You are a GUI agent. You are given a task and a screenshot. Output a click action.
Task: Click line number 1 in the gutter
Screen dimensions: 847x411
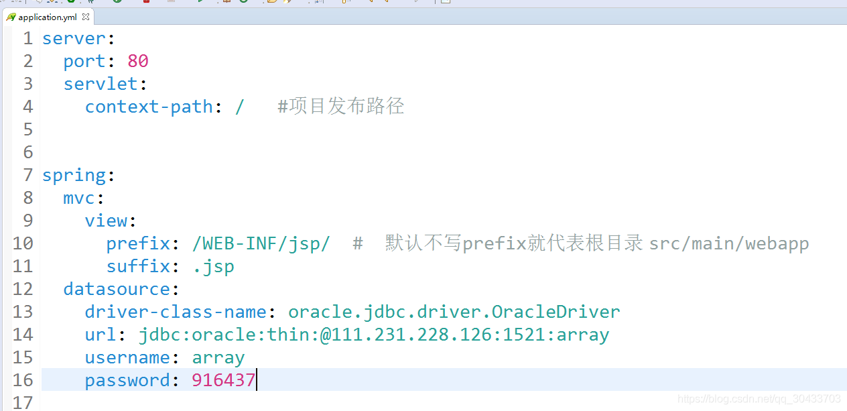(x=27, y=39)
